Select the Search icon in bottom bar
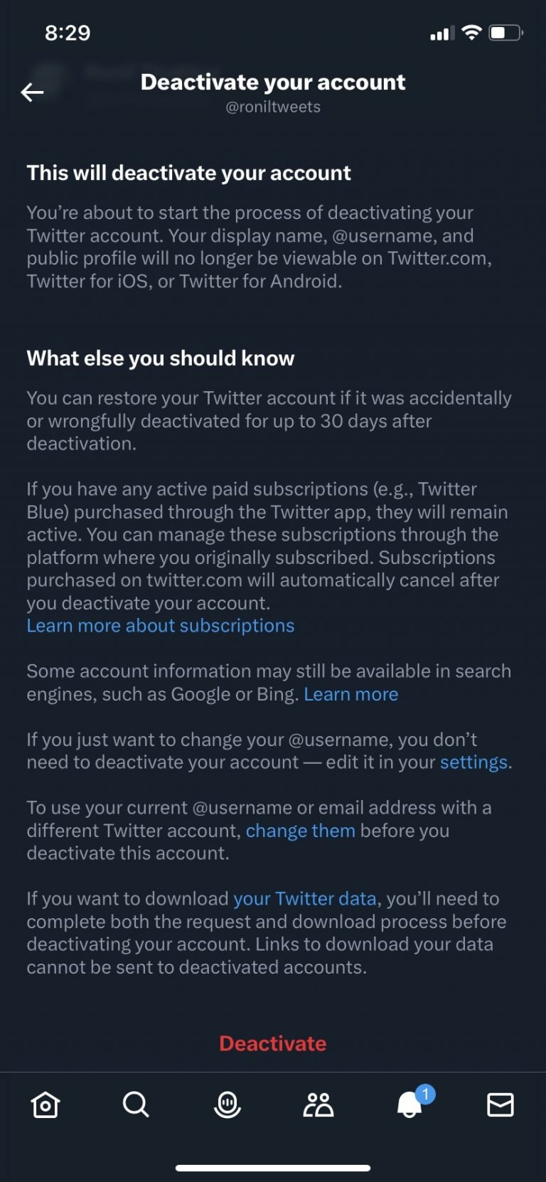Image resolution: width=546 pixels, height=1182 pixels. point(136,1104)
